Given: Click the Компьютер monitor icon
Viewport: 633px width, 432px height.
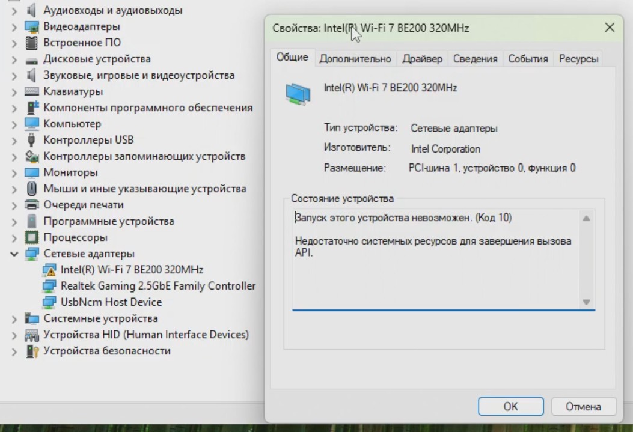Looking at the screenshot, I should point(31,123).
